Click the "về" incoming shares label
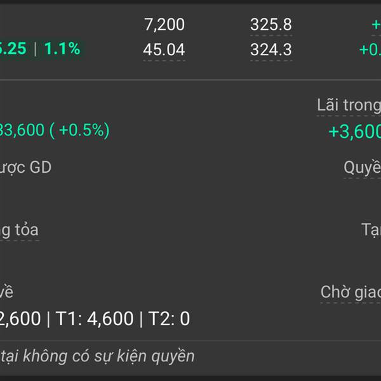 point(6,292)
